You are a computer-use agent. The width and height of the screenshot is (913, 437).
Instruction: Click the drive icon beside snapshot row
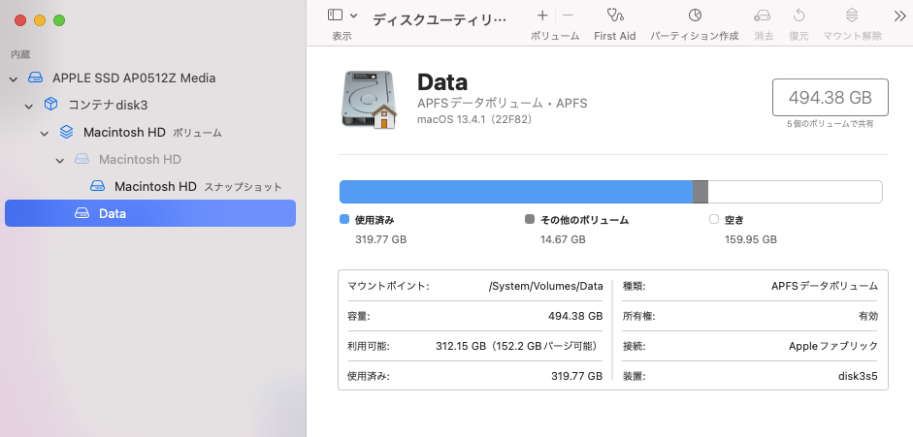pyautogui.click(x=97, y=186)
